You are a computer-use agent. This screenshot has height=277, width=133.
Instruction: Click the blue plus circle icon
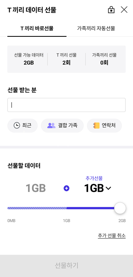tap(66, 189)
